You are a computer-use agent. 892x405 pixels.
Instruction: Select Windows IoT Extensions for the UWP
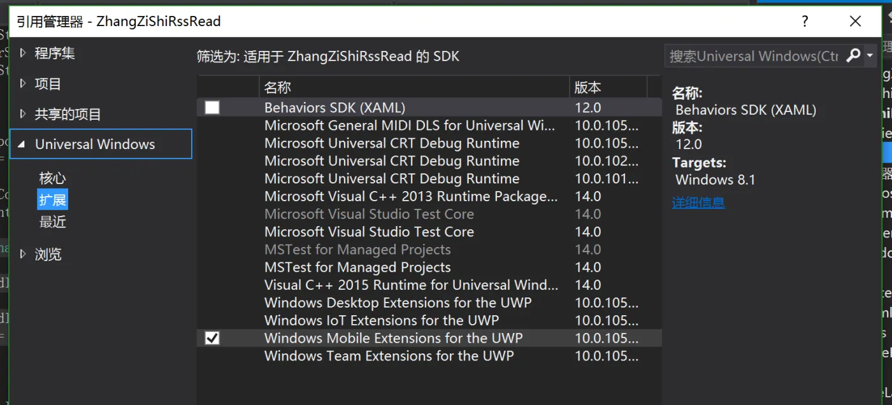[381, 320]
